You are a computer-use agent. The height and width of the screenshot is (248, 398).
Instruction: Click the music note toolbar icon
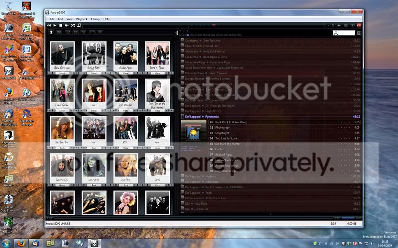(x=79, y=25)
